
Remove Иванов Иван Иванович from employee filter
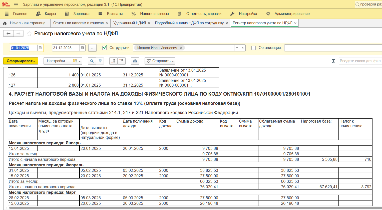coord(181,48)
